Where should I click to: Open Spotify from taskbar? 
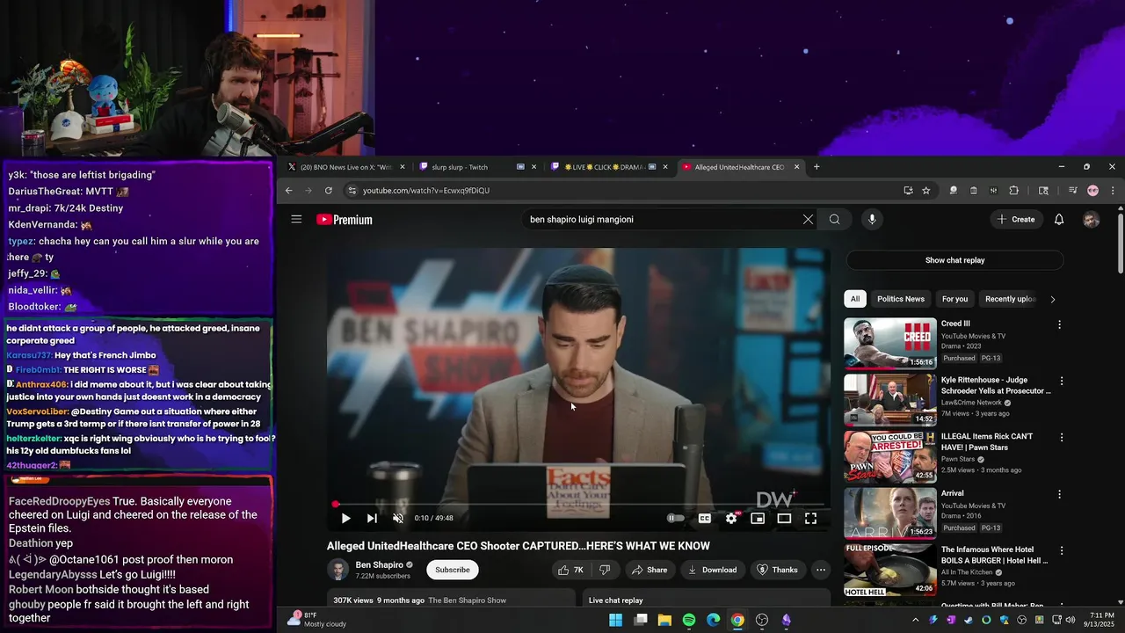click(689, 620)
